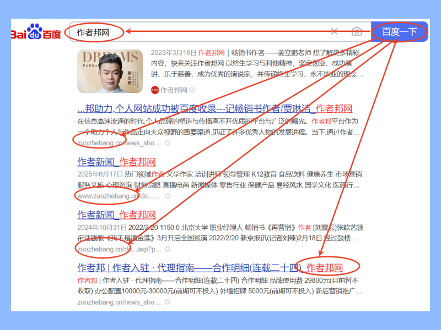Open the 作者入驻 · 代理指南 result title
Viewport: 441px width, 330px height.
[x=209, y=268]
